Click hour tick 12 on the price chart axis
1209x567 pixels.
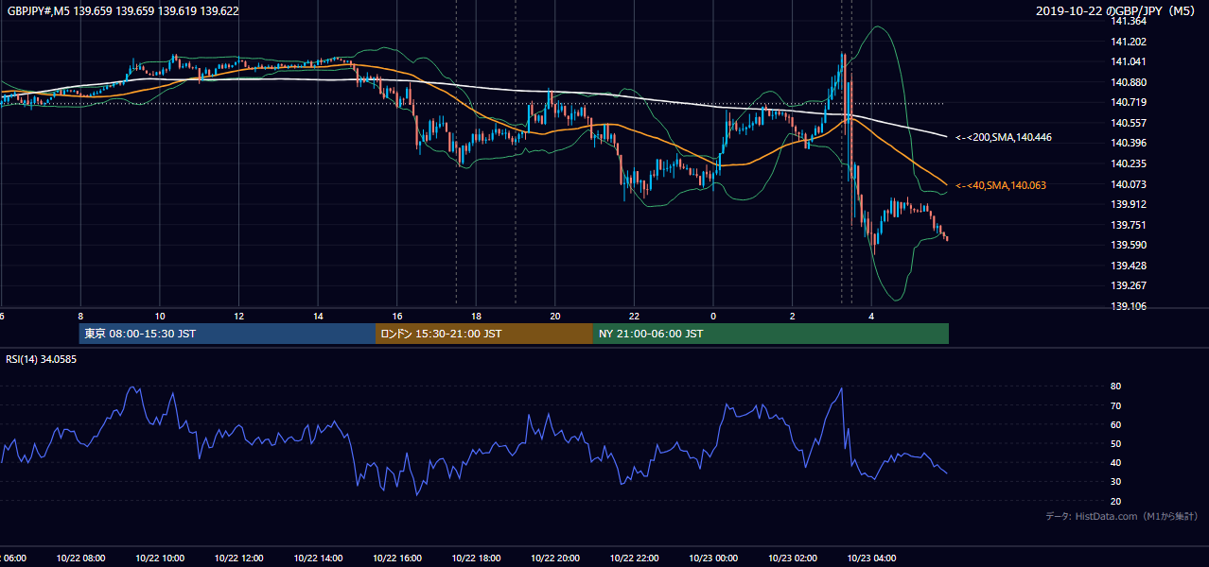click(239, 317)
